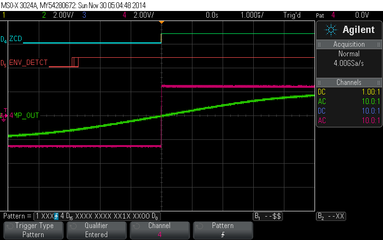Click the highlighted rising edge symbol in Pattern field

coord(56,216)
